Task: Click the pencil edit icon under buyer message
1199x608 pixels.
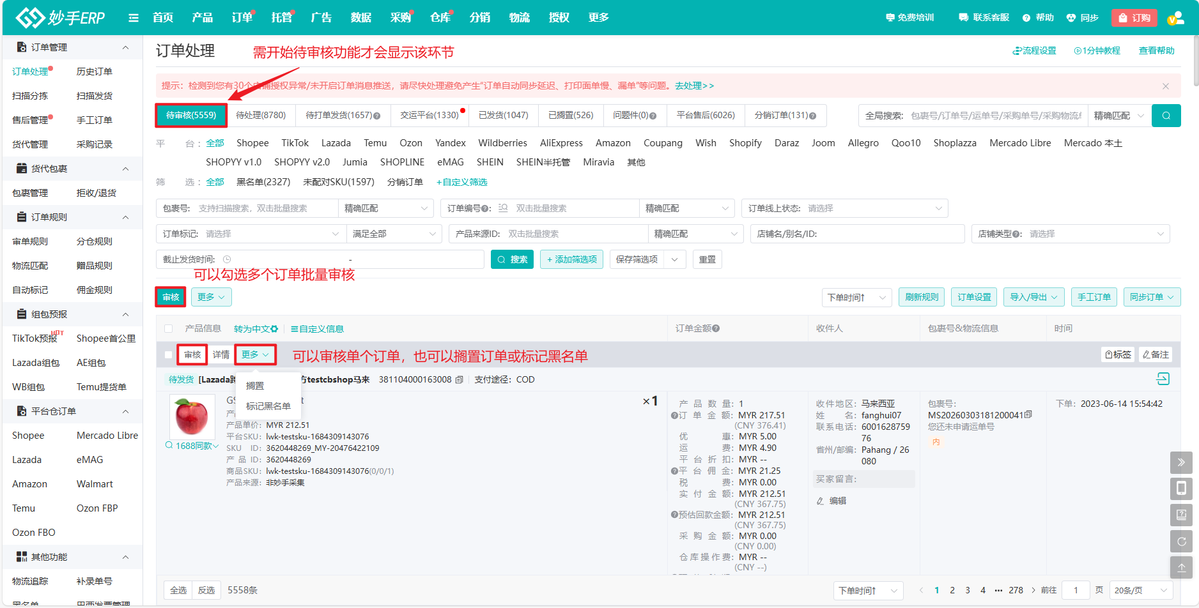Action: (820, 501)
